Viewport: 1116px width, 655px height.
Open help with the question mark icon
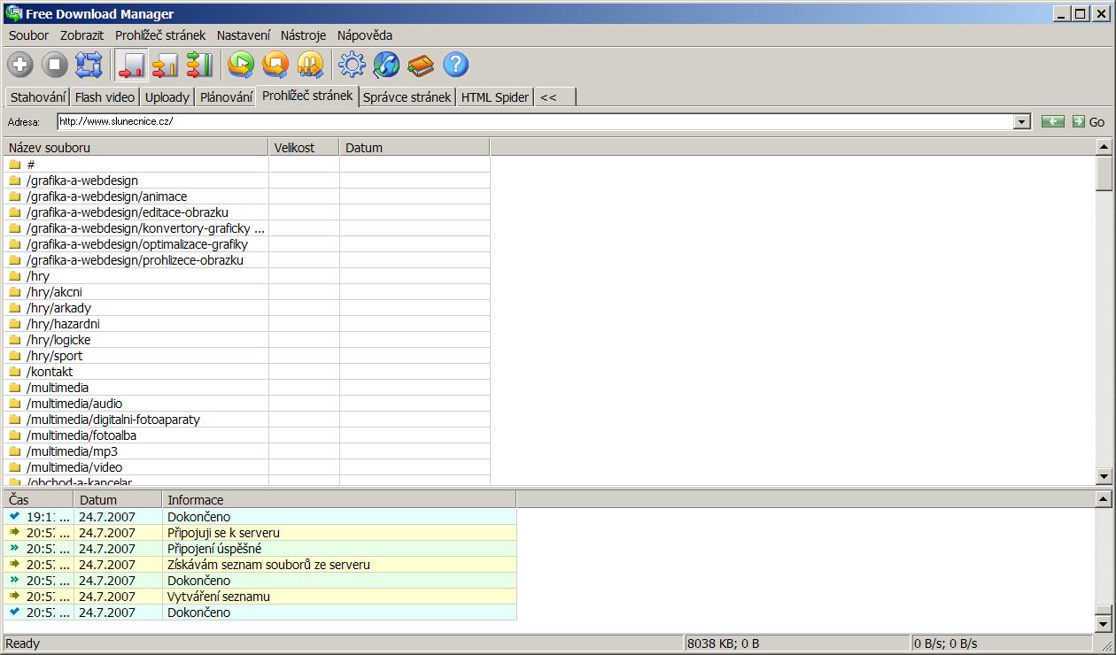tap(455, 65)
